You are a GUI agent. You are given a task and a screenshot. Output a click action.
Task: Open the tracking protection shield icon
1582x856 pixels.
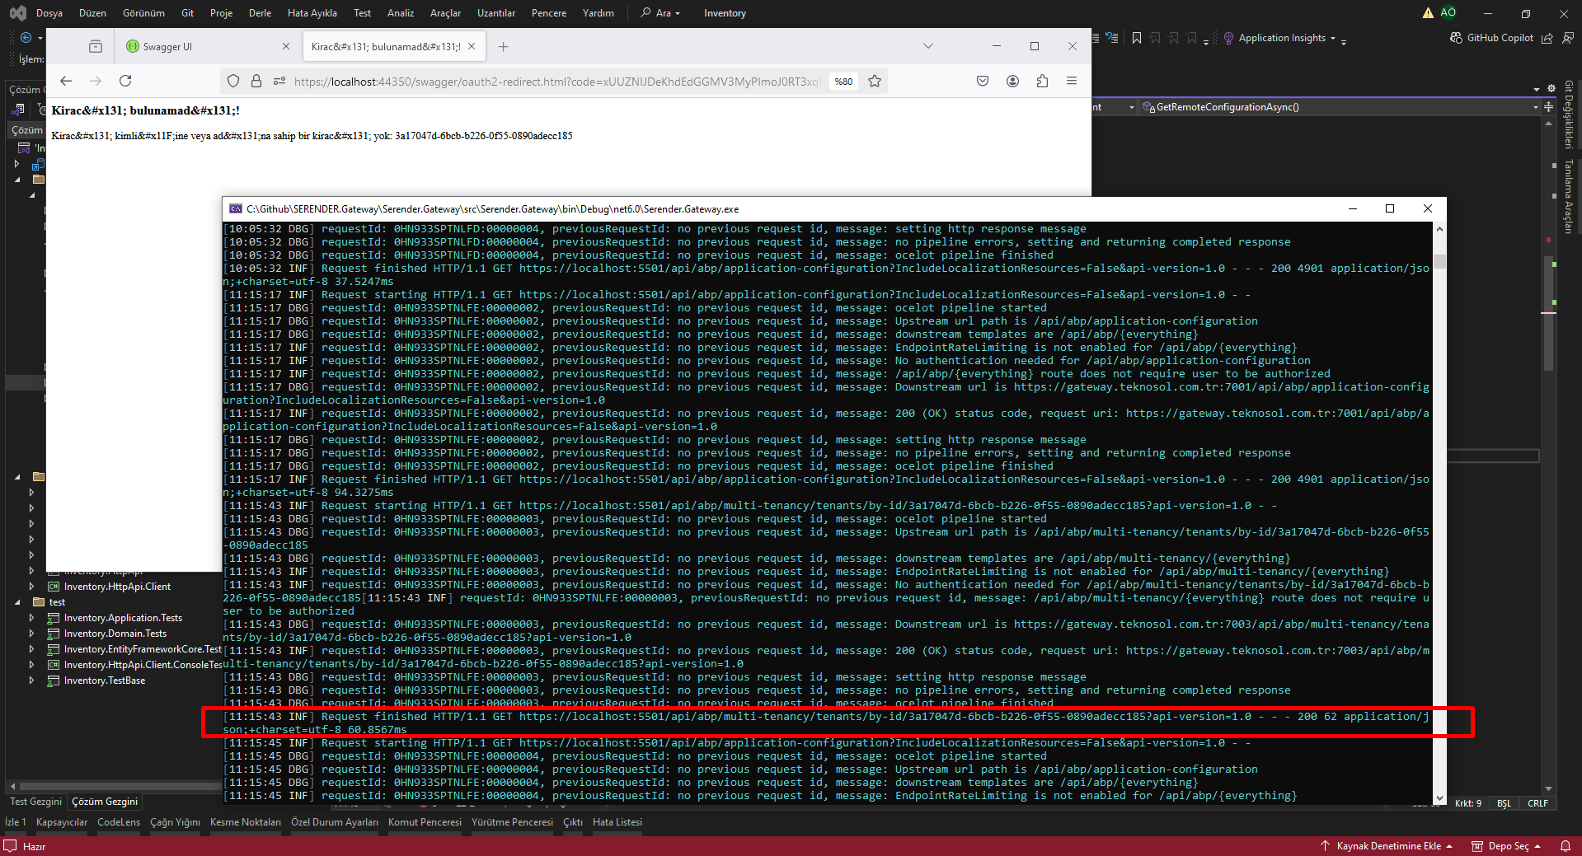(233, 81)
